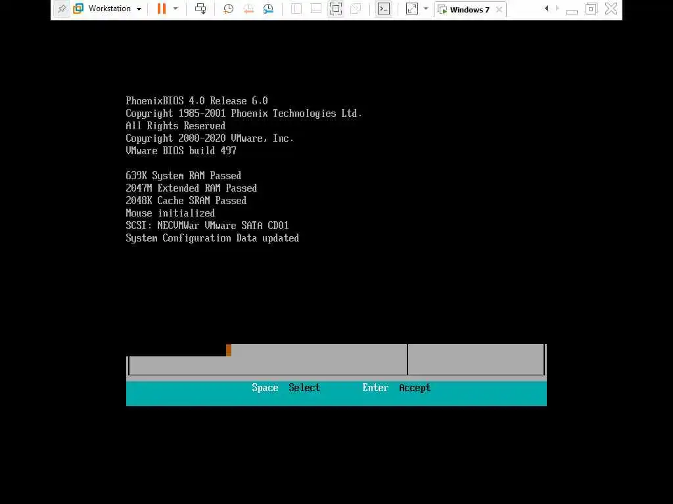Open the Workstation menu

pyautogui.click(x=110, y=9)
